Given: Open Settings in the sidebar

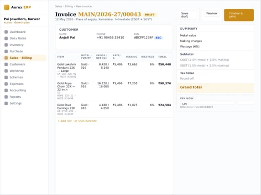Looking at the screenshot, I should [24, 103].
